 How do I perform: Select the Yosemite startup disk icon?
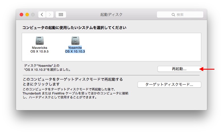point(75,41)
